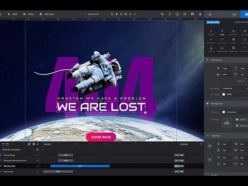Open the Loop Layer section icon

pos(222,41)
